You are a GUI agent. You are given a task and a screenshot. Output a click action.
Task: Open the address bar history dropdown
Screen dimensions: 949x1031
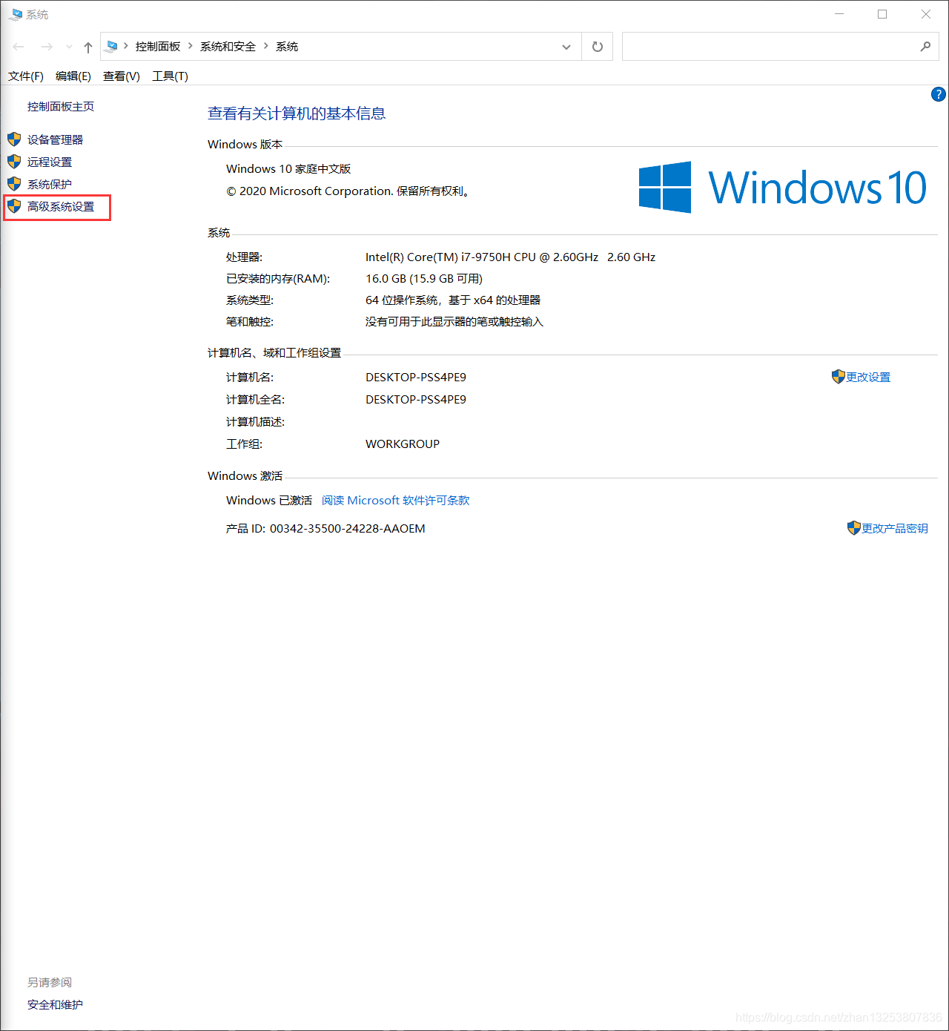point(566,47)
